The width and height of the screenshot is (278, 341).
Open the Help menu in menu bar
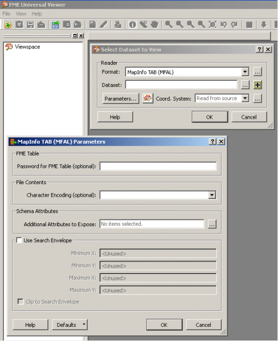[36, 14]
